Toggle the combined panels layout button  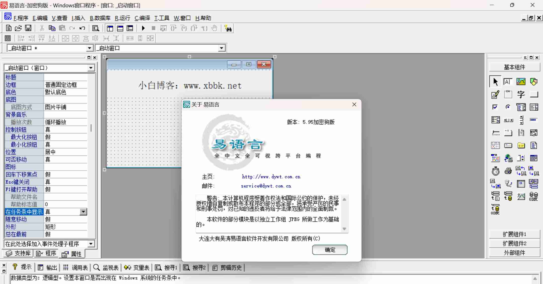click(x=130, y=28)
